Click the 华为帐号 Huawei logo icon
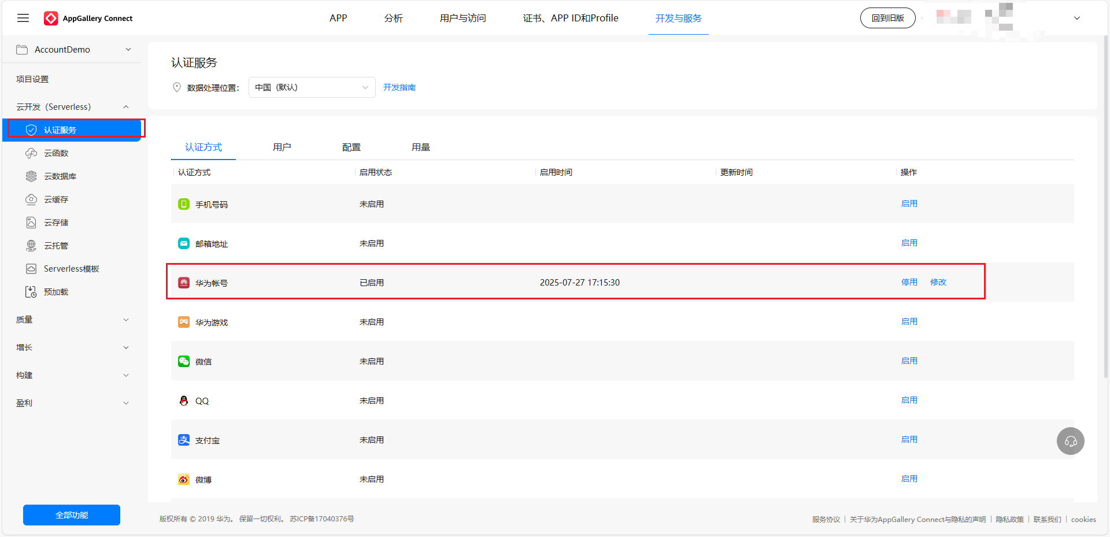1110x537 pixels. [x=184, y=283]
